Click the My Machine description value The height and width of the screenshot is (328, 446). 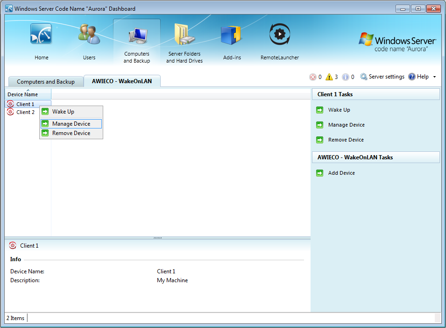[x=172, y=280]
